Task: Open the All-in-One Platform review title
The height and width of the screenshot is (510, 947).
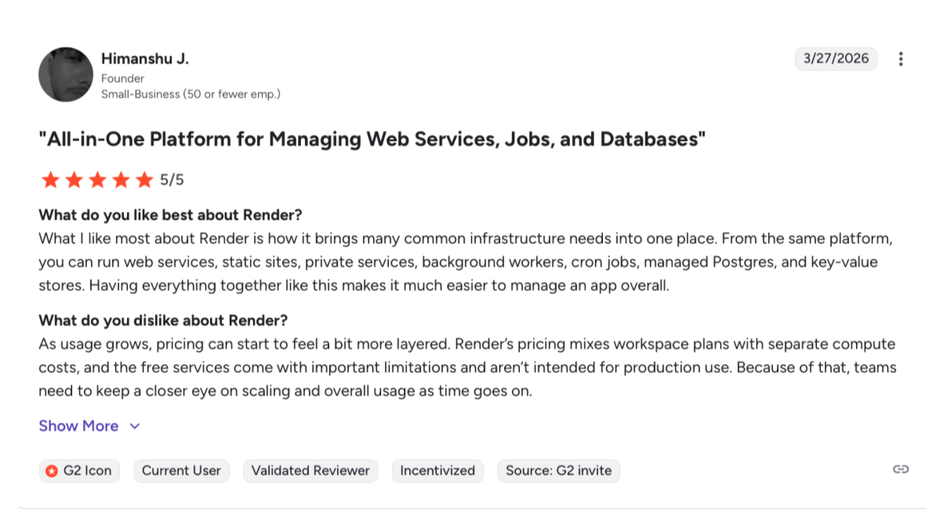Action: pyautogui.click(x=372, y=140)
